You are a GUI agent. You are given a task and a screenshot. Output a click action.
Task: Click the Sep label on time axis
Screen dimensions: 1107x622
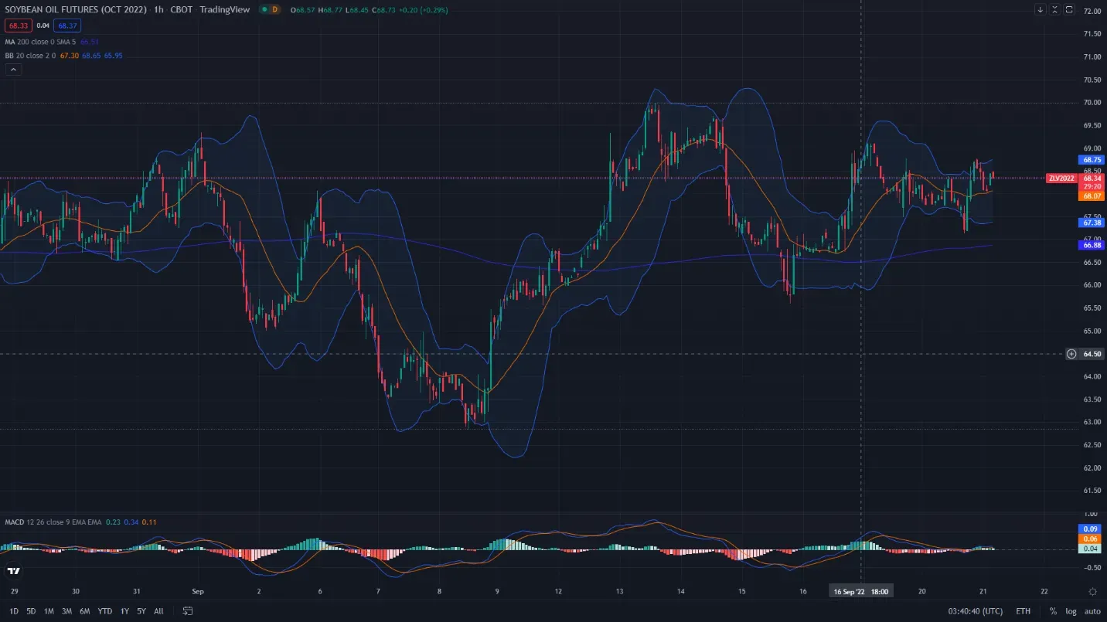[197, 591]
